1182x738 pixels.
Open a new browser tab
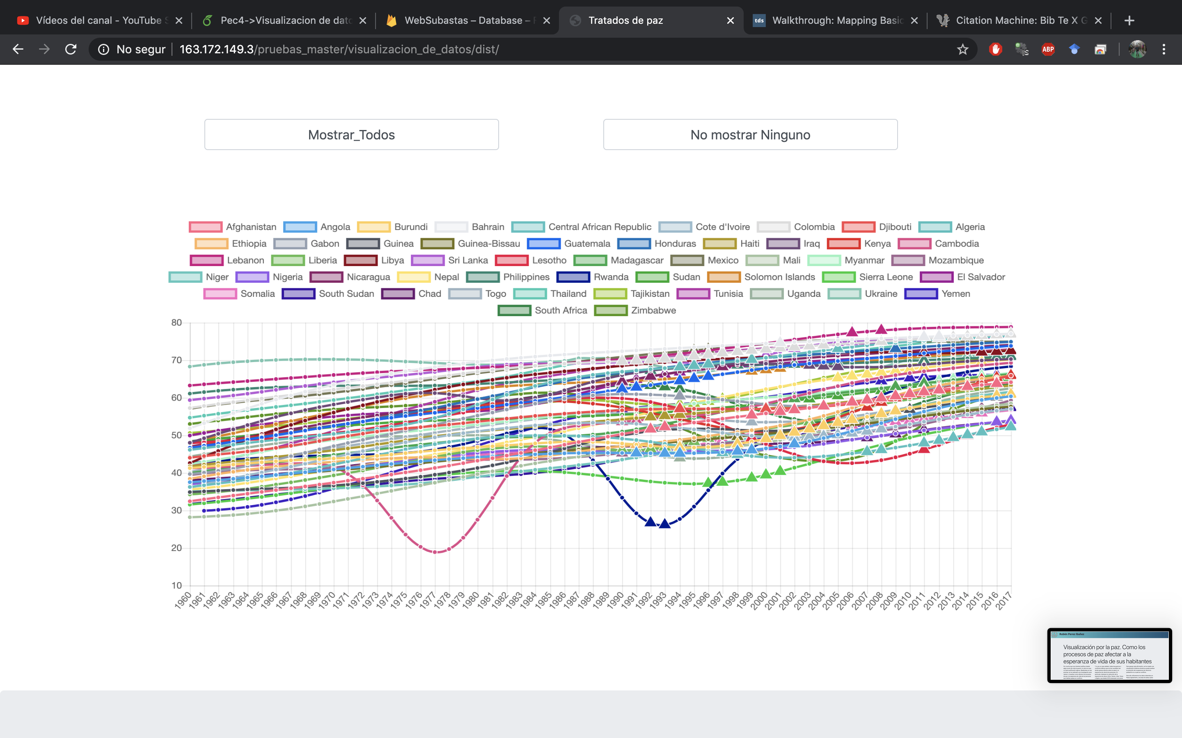1129,20
